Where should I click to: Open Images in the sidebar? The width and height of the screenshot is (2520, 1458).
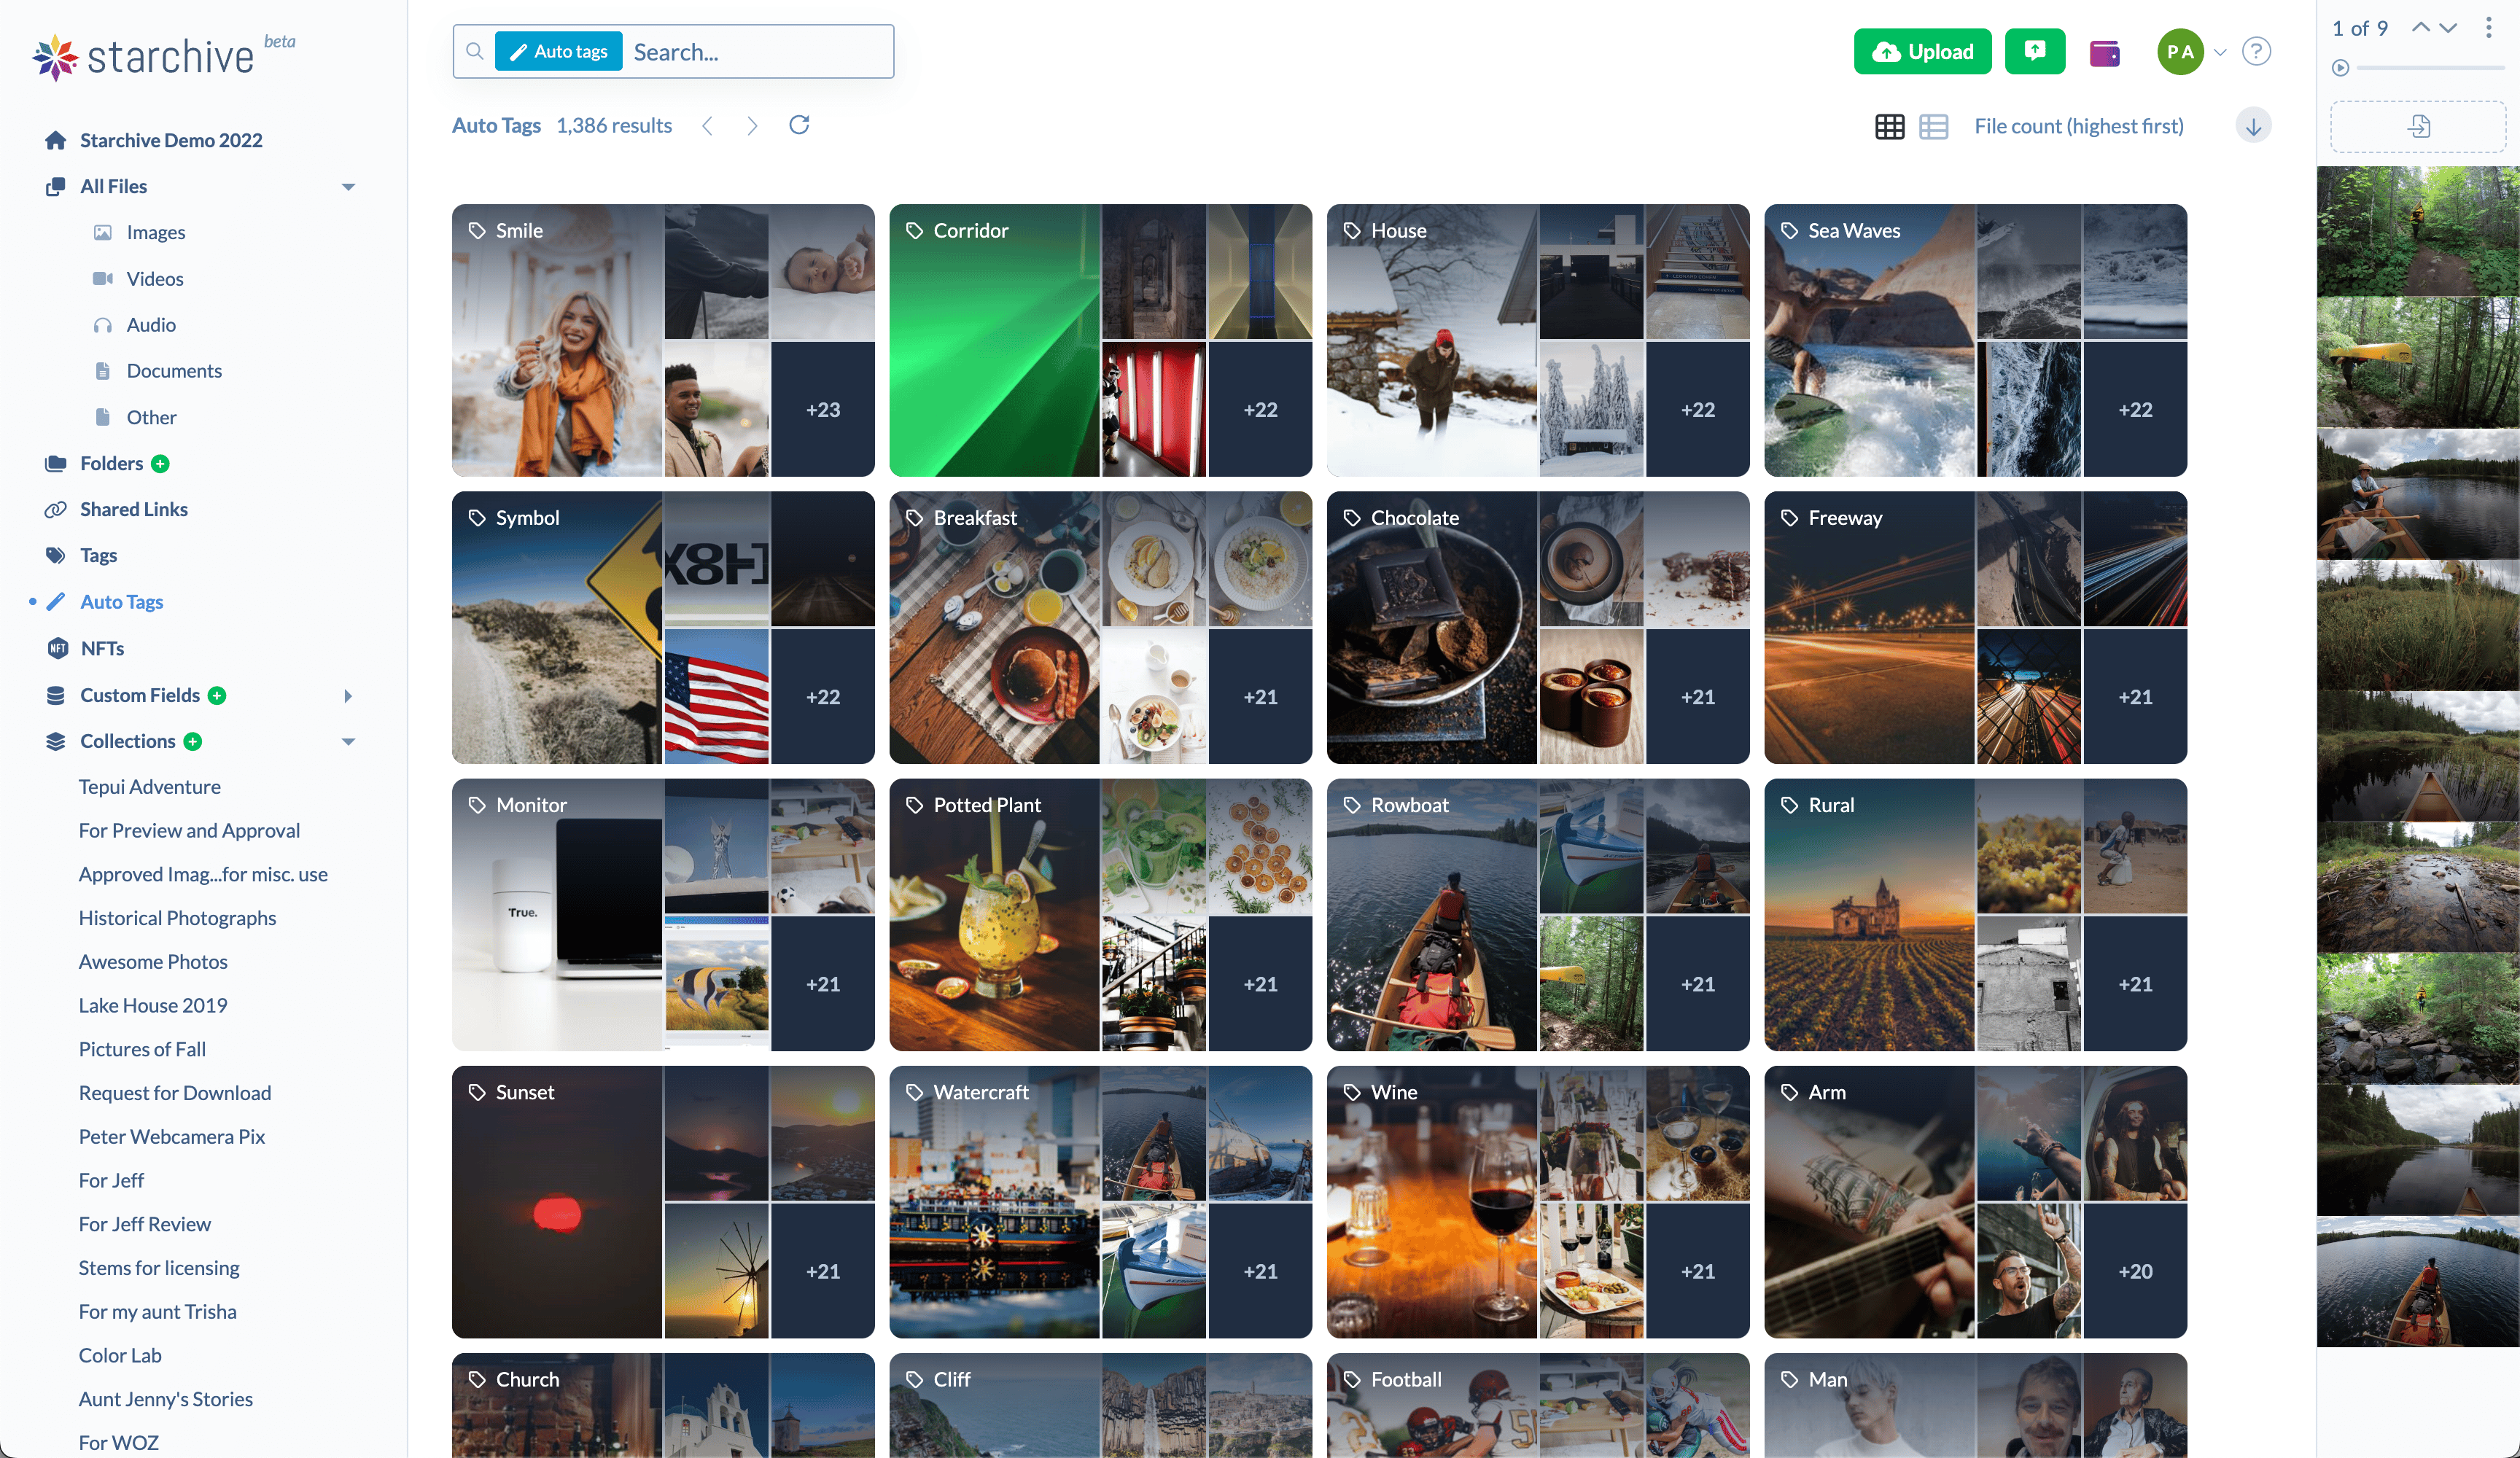click(x=155, y=232)
